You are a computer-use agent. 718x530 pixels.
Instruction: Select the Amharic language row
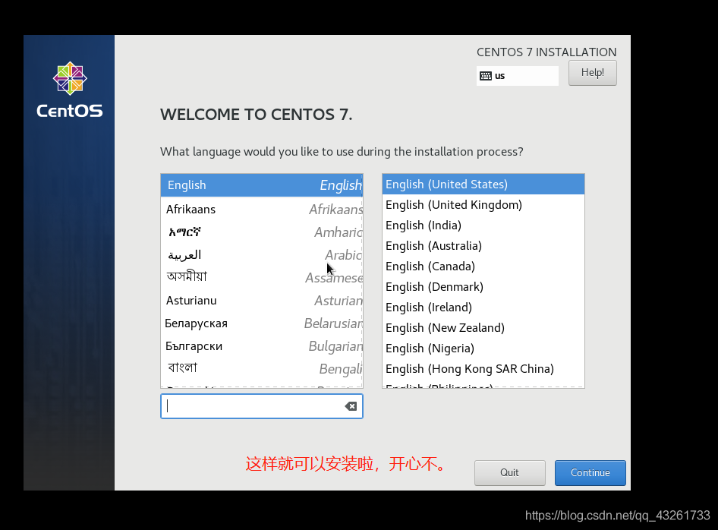pyautogui.click(x=261, y=232)
